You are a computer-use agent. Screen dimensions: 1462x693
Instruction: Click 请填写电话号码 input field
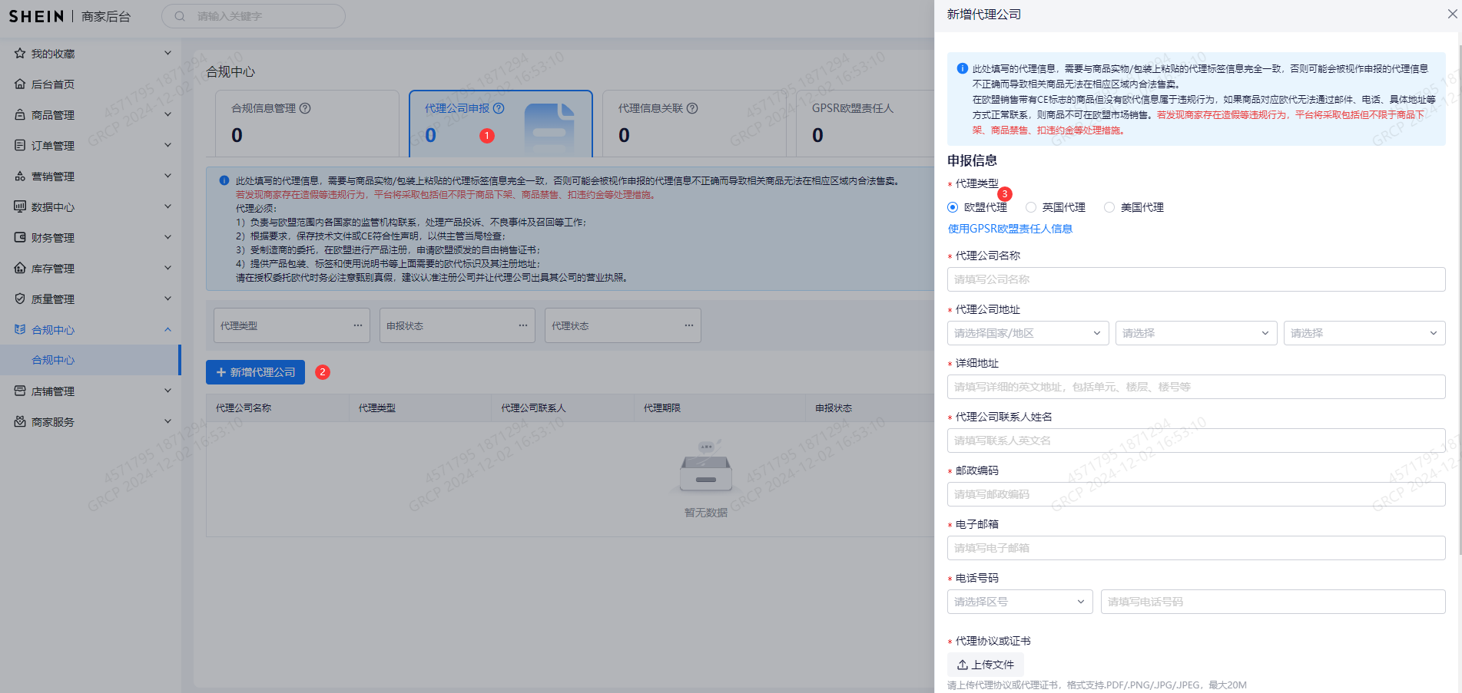click(x=1273, y=602)
